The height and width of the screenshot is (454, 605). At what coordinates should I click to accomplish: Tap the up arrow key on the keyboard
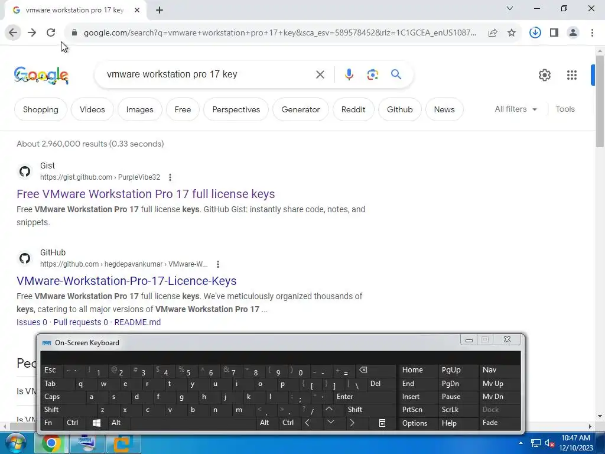329,409
